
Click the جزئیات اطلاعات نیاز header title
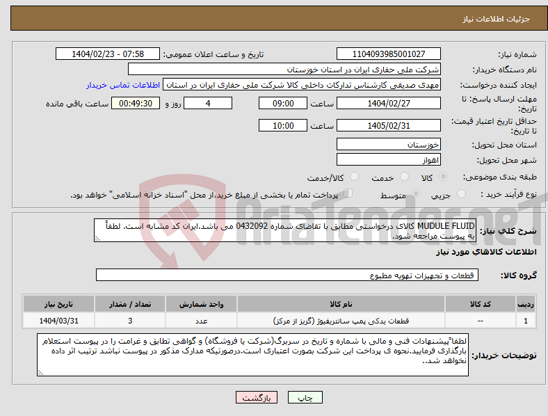497,19
